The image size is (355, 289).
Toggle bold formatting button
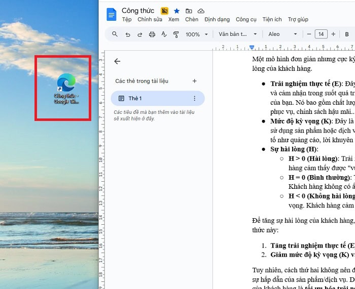click(x=255, y=34)
